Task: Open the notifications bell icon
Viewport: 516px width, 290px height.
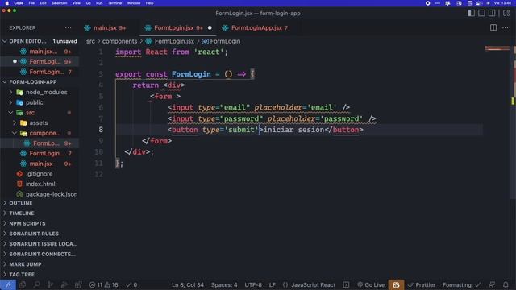Action: click(506, 284)
